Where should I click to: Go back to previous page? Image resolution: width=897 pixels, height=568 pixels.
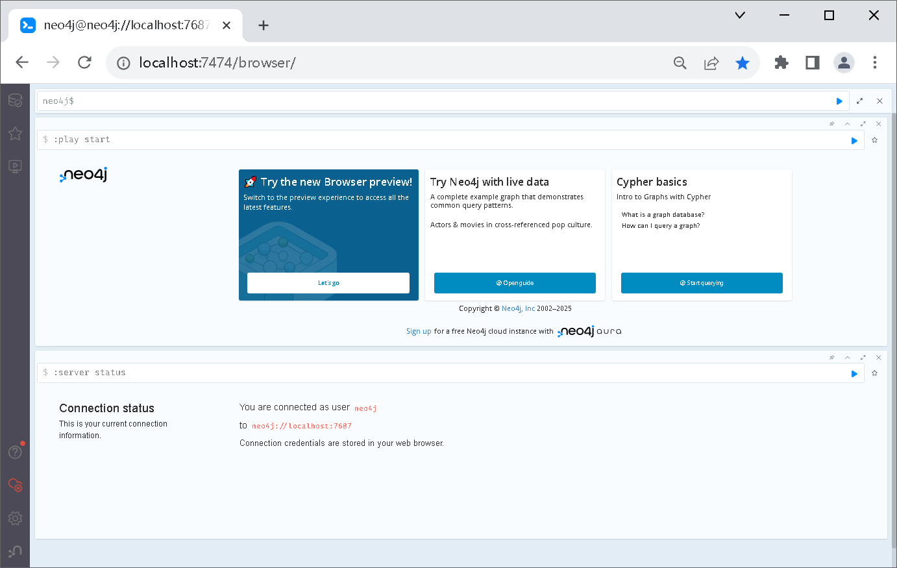(x=22, y=62)
